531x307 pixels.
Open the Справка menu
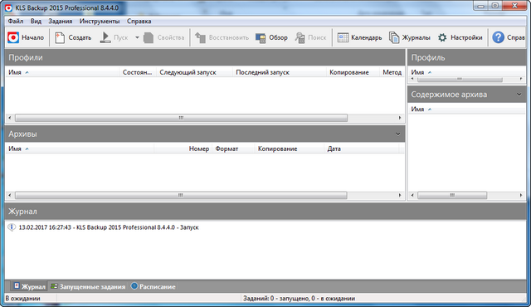pos(139,21)
